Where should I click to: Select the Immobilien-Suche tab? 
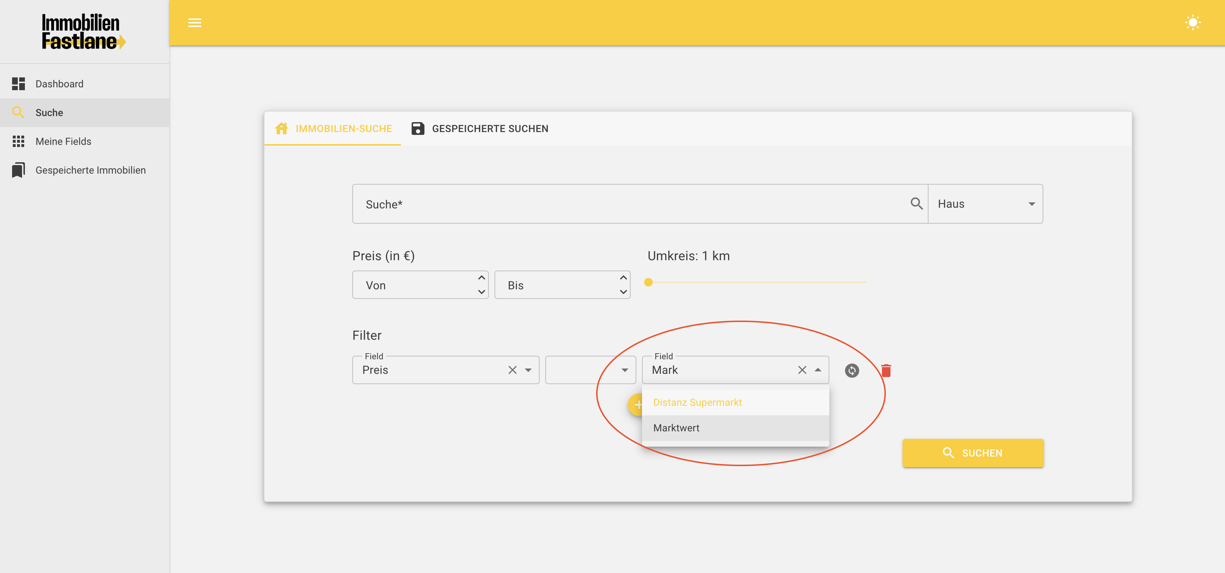coord(333,129)
